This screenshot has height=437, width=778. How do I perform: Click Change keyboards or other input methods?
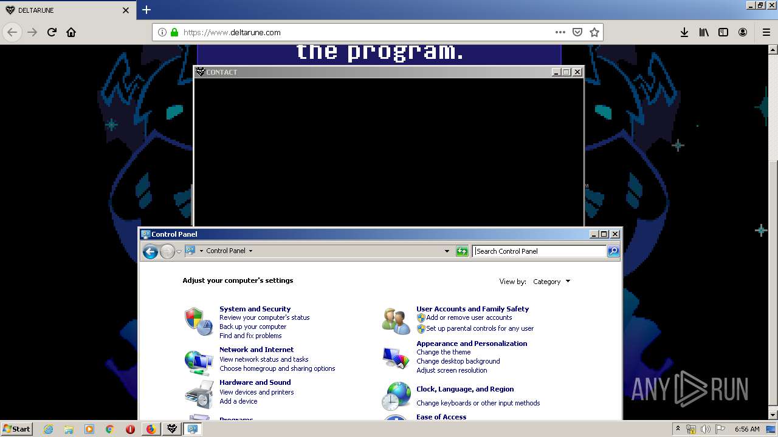(x=478, y=403)
